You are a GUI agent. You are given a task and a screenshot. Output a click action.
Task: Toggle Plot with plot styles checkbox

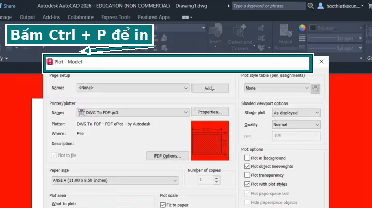(247, 184)
